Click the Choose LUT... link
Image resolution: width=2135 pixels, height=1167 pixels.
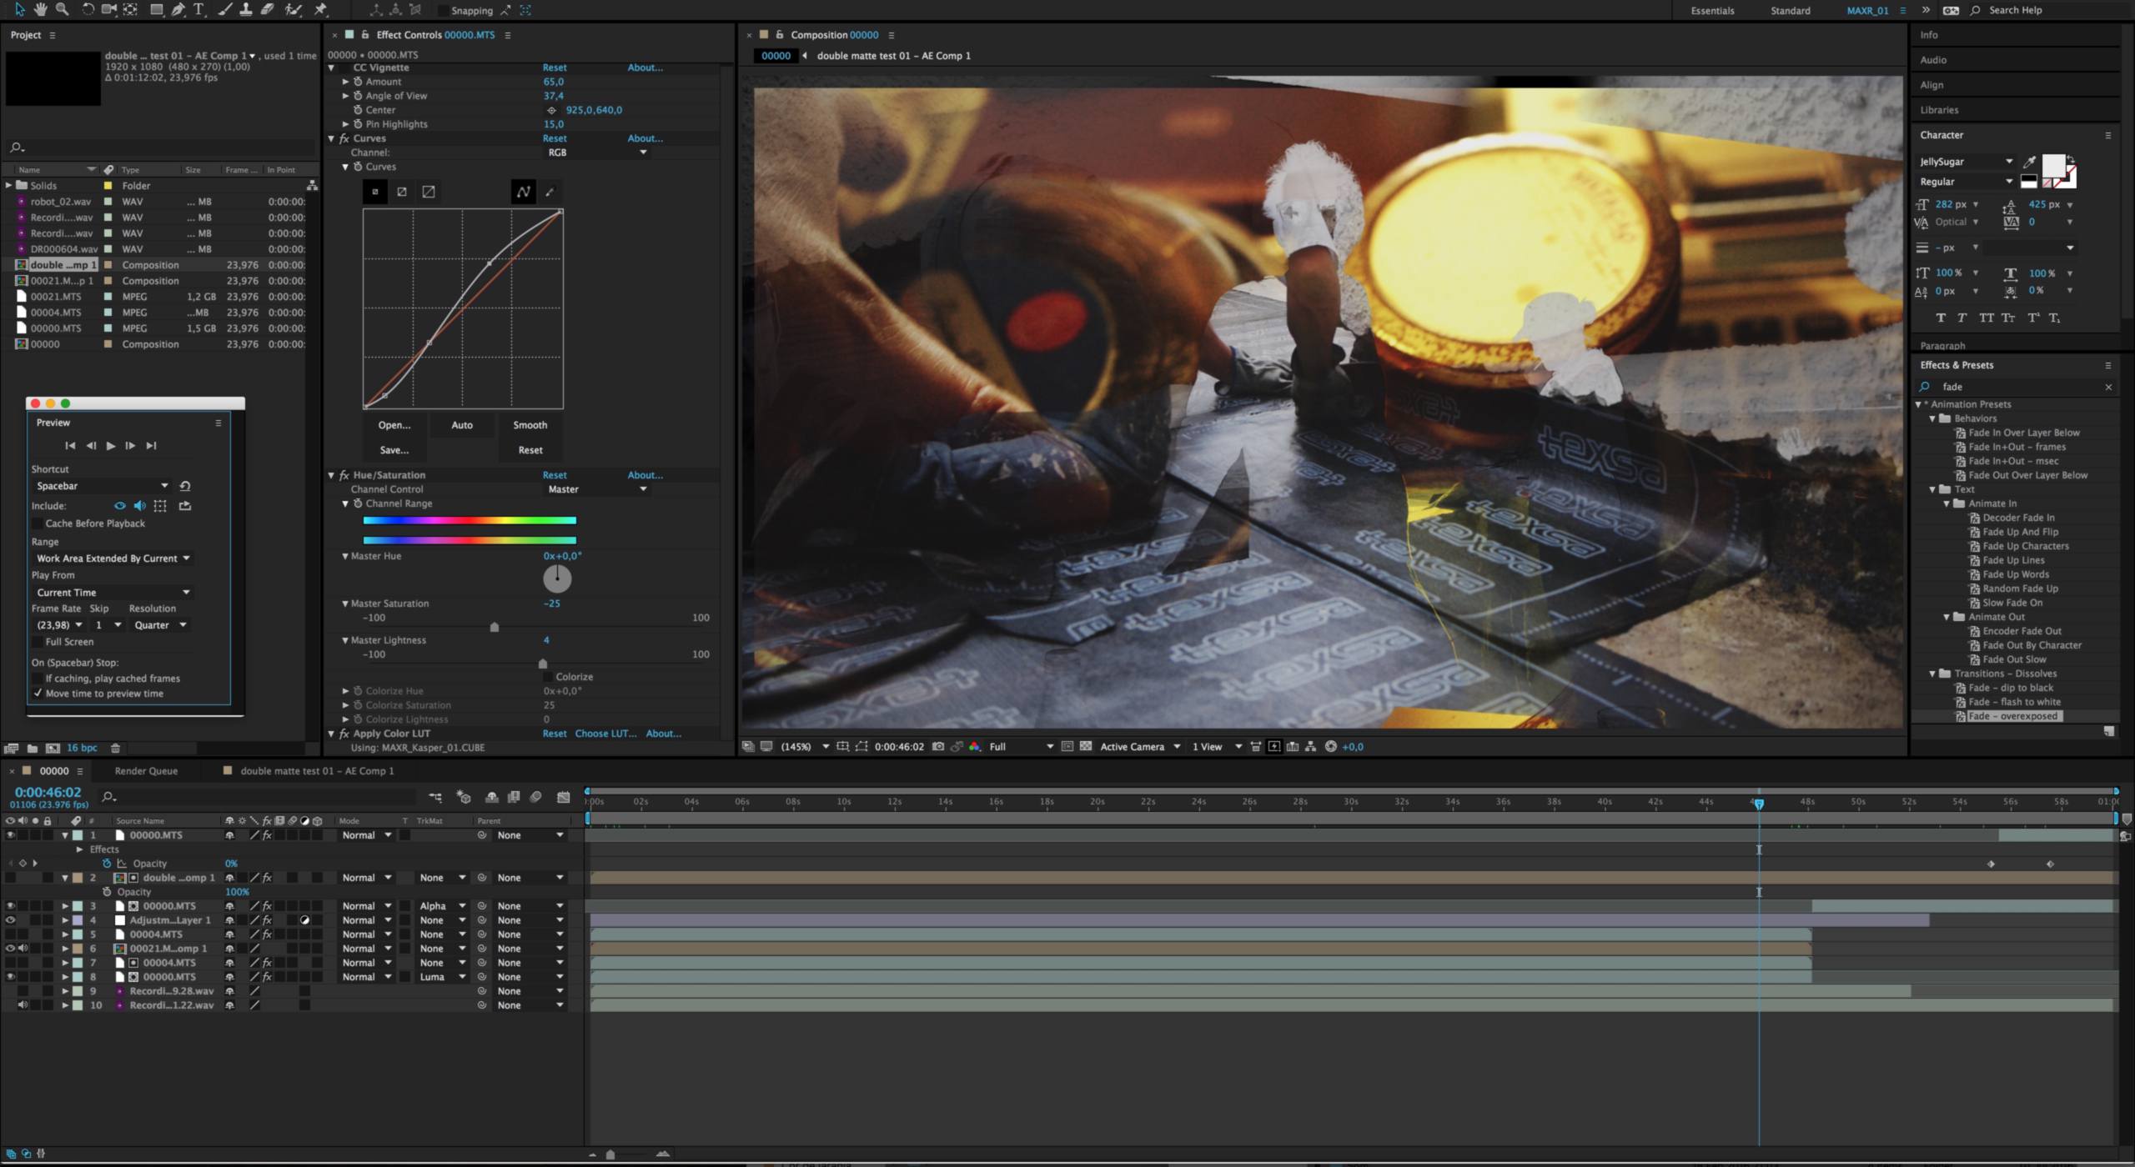pos(605,734)
